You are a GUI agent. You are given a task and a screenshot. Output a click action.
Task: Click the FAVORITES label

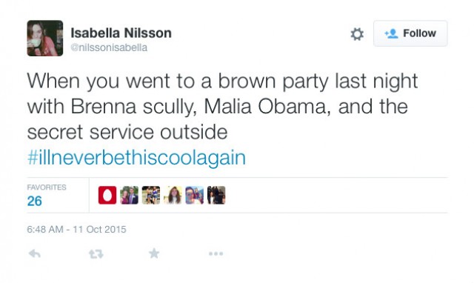click(47, 187)
